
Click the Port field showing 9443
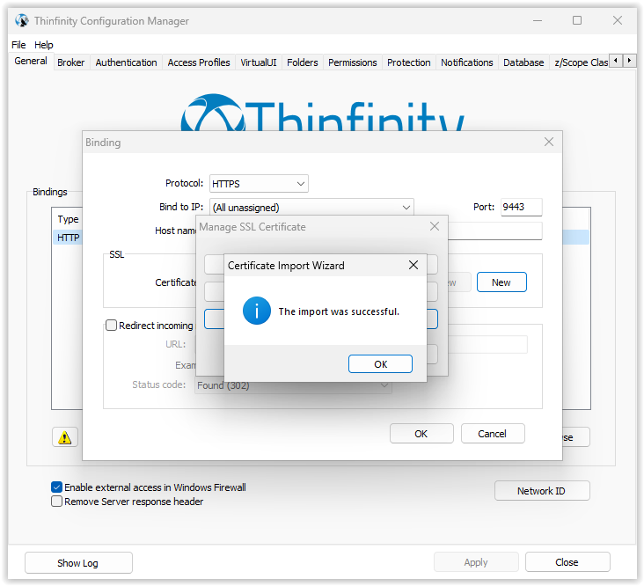521,207
